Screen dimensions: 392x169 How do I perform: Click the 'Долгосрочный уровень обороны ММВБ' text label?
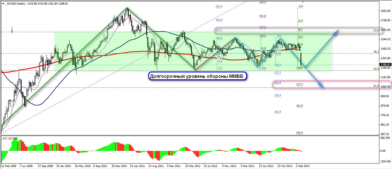click(x=198, y=76)
